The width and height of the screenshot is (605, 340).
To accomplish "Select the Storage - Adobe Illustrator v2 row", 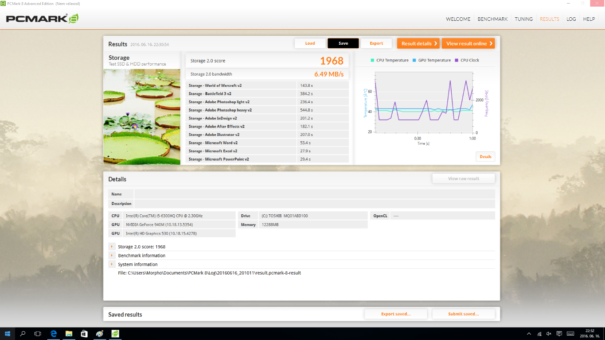I will (267, 135).
